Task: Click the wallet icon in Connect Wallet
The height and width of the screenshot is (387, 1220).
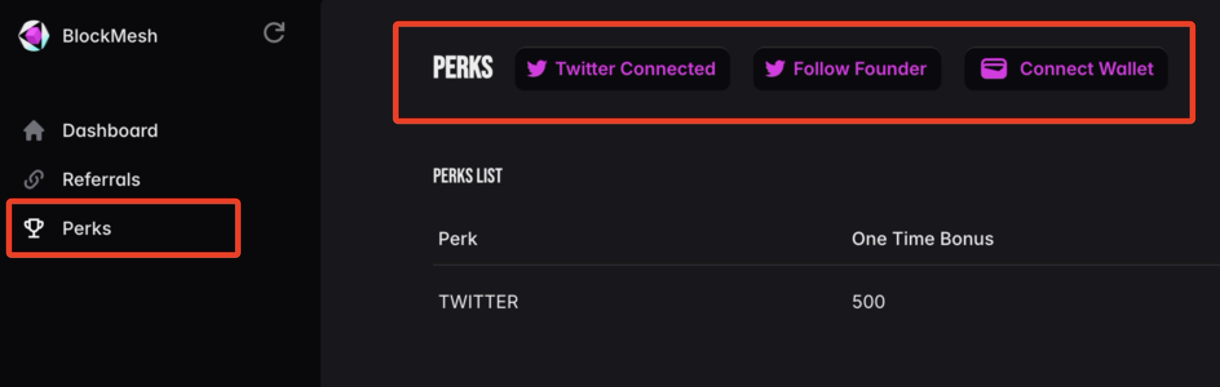Action: click(994, 68)
